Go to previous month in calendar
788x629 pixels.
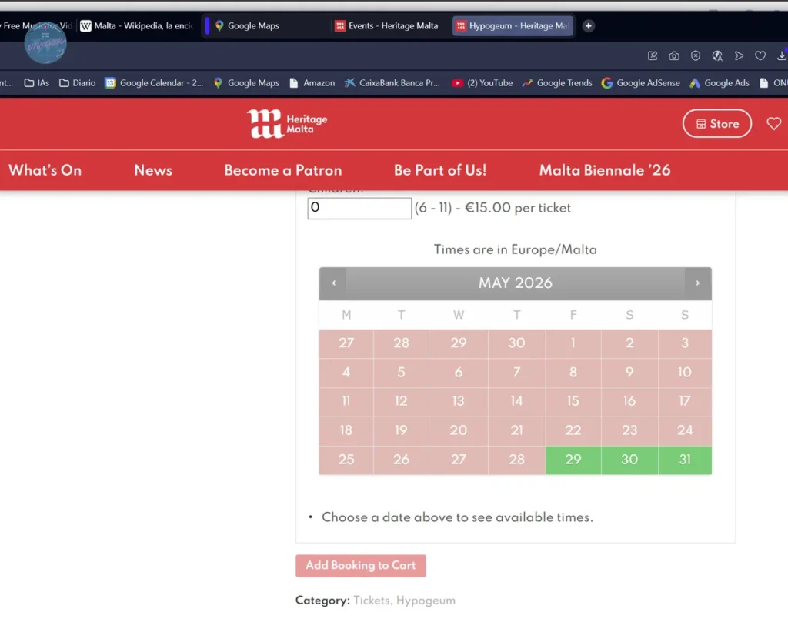coord(334,283)
